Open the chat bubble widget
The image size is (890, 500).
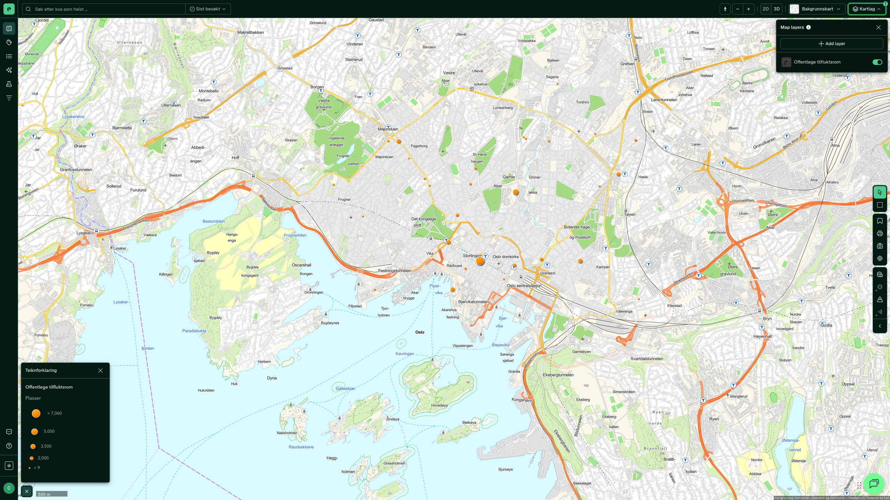click(874, 484)
